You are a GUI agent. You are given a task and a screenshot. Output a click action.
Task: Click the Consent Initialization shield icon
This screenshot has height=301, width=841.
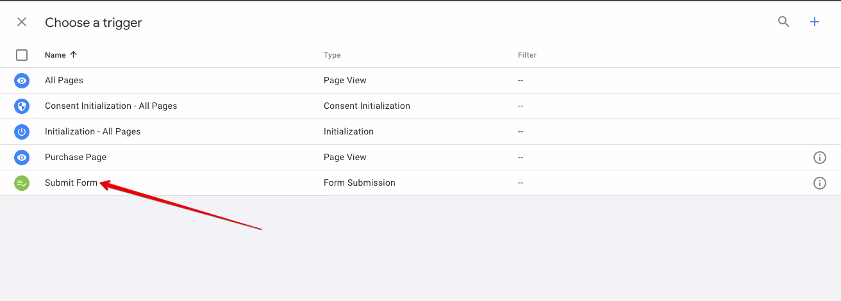(22, 106)
